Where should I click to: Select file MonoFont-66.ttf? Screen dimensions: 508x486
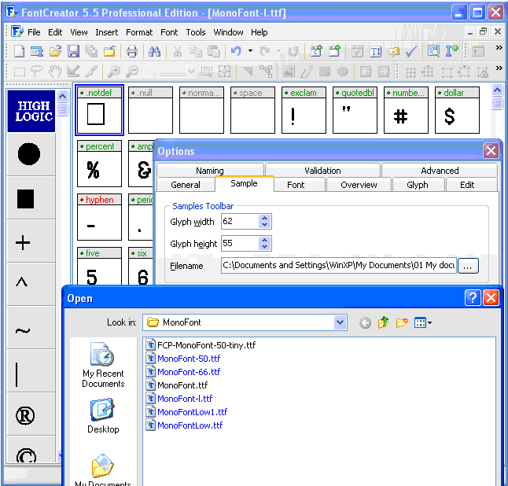pos(183,372)
